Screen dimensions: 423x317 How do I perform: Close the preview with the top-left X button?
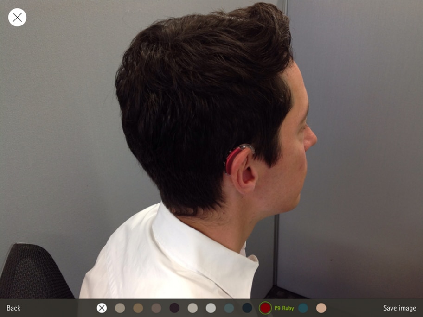click(17, 17)
